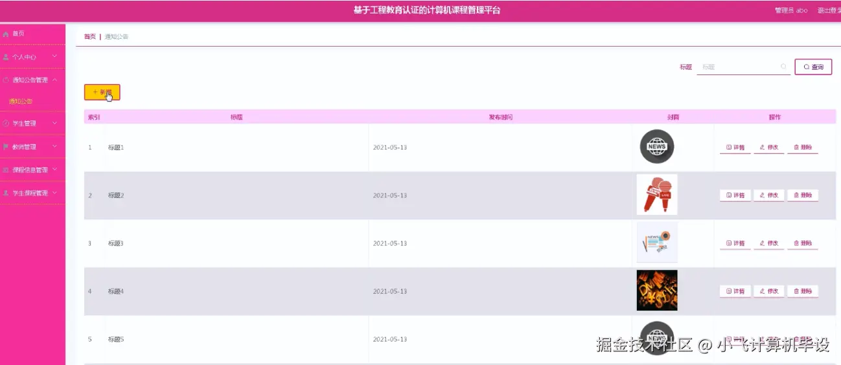Expand the 教师管理 menu chevron
Viewport: 841px width, 365px height.
(54, 147)
